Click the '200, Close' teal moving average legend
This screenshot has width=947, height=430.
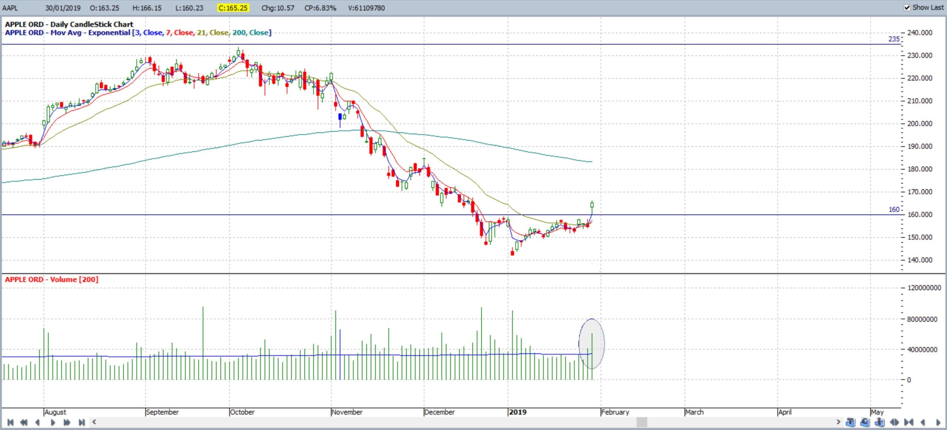(x=250, y=33)
